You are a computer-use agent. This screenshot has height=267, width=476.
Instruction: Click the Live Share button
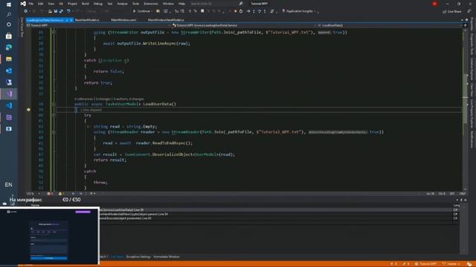click(452, 12)
